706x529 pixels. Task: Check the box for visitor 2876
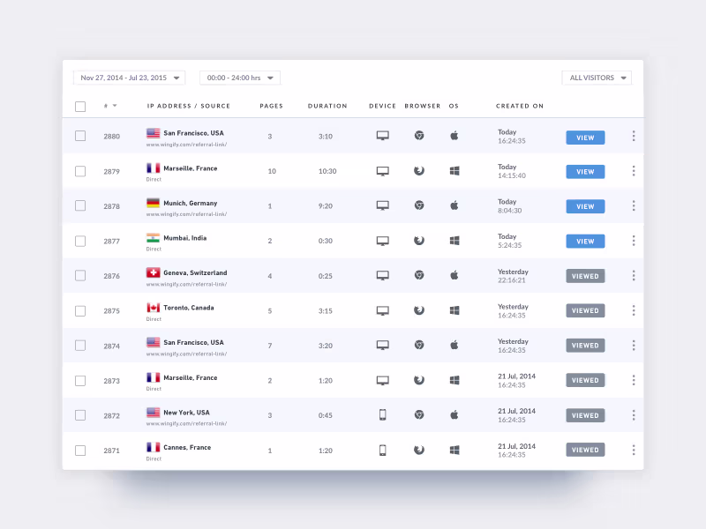pos(80,275)
